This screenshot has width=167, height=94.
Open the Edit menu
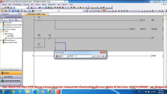10,5
